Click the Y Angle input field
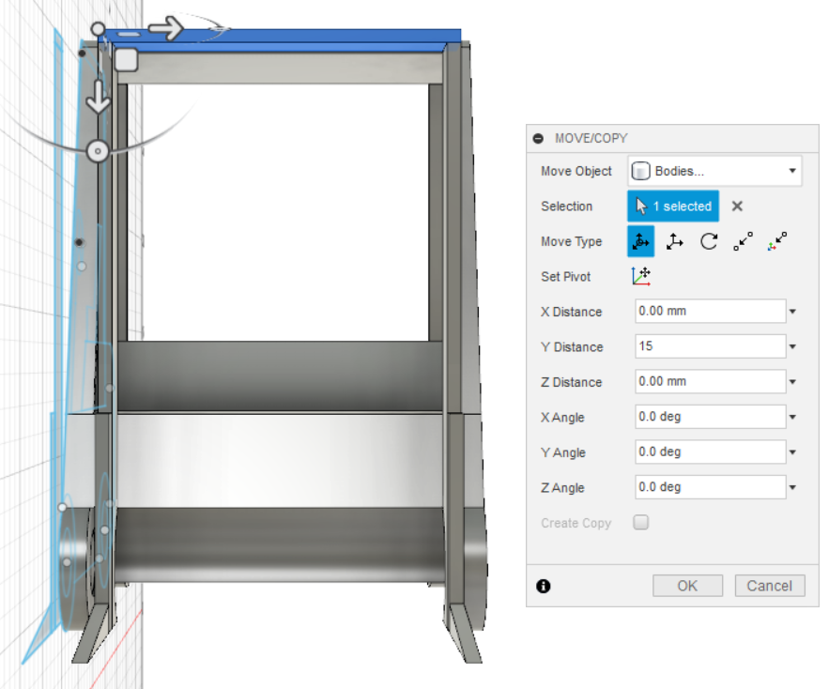 click(x=710, y=452)
